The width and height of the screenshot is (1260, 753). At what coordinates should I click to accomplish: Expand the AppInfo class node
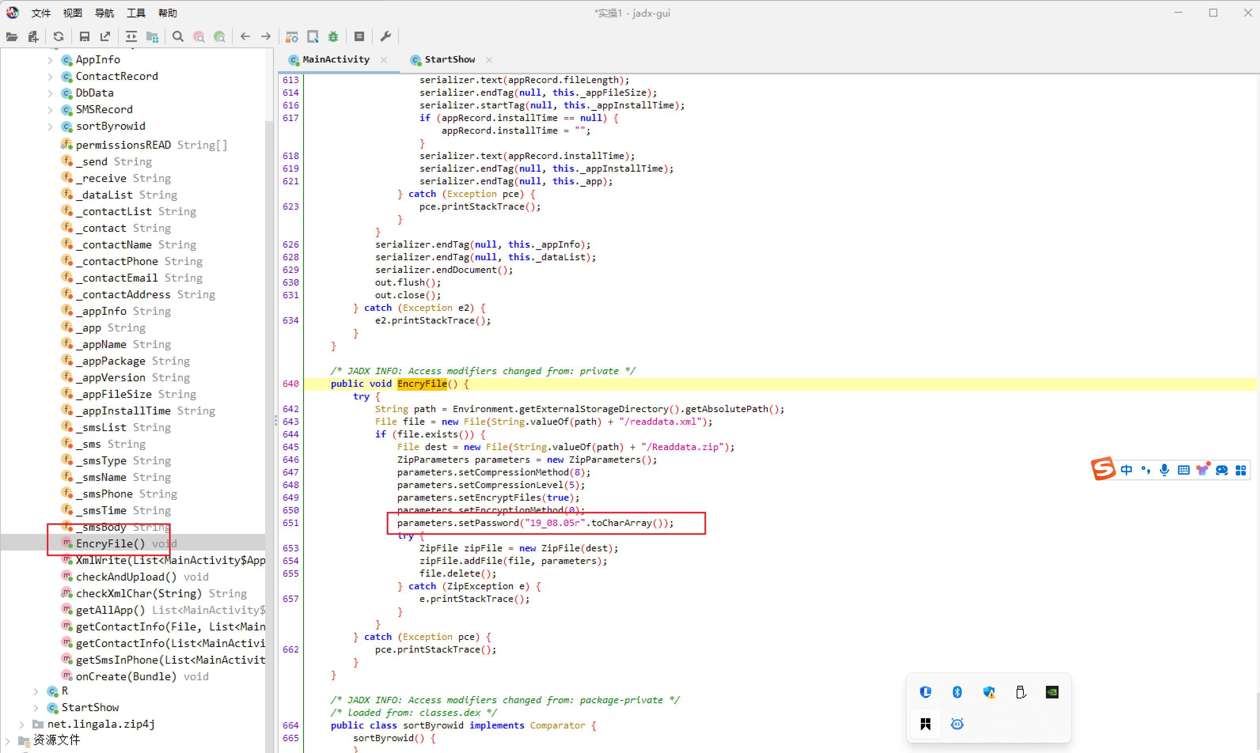[x=50, y=60]
